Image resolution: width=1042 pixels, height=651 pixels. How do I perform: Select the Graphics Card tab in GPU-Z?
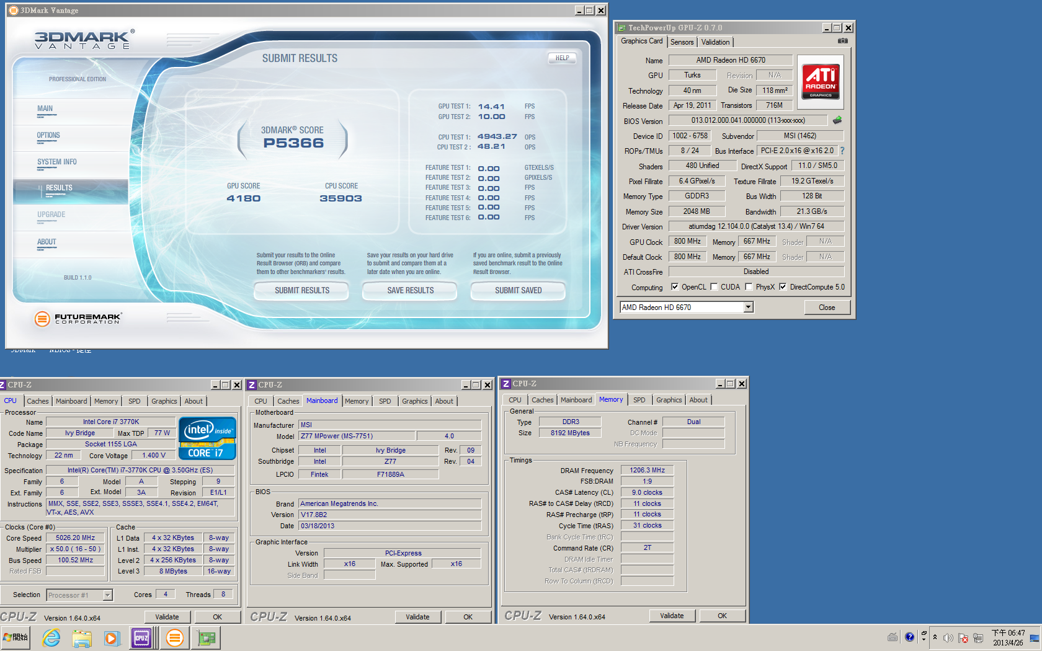[641, 41]
